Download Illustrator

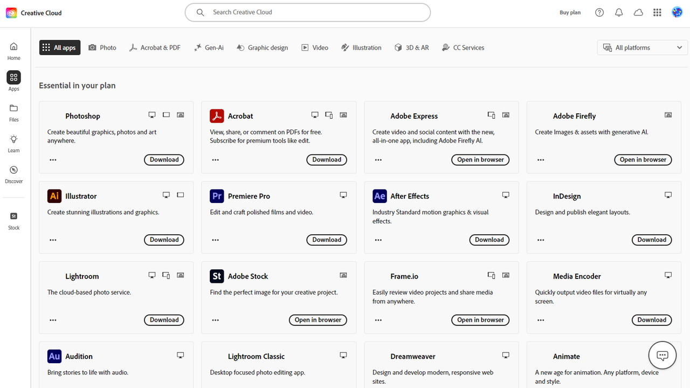tap(164, 240)
